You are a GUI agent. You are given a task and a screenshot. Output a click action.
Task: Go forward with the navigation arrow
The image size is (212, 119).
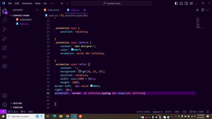67,3
